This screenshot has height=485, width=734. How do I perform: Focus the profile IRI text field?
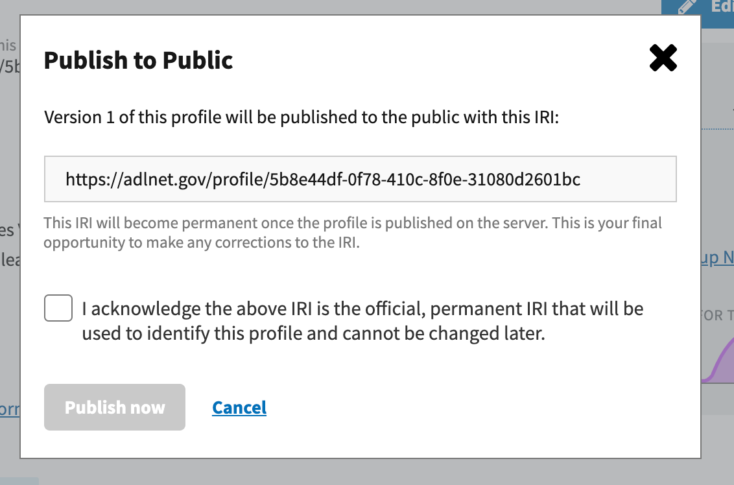coord(360,179)
